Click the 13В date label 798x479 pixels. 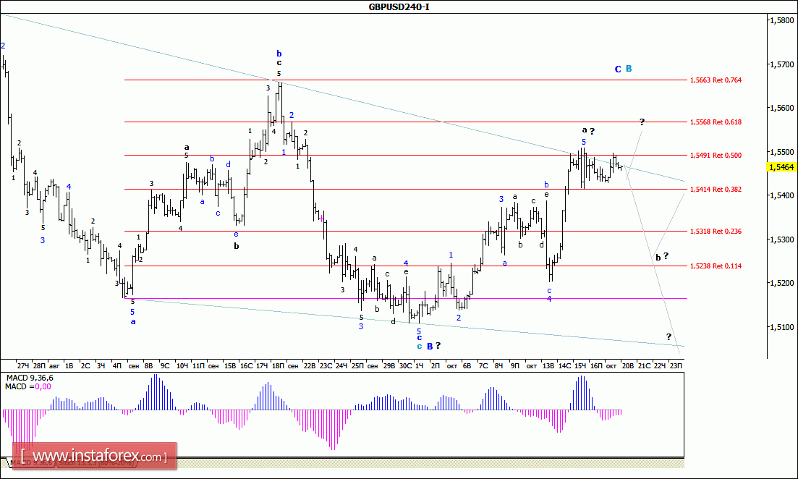pos(548,365)
